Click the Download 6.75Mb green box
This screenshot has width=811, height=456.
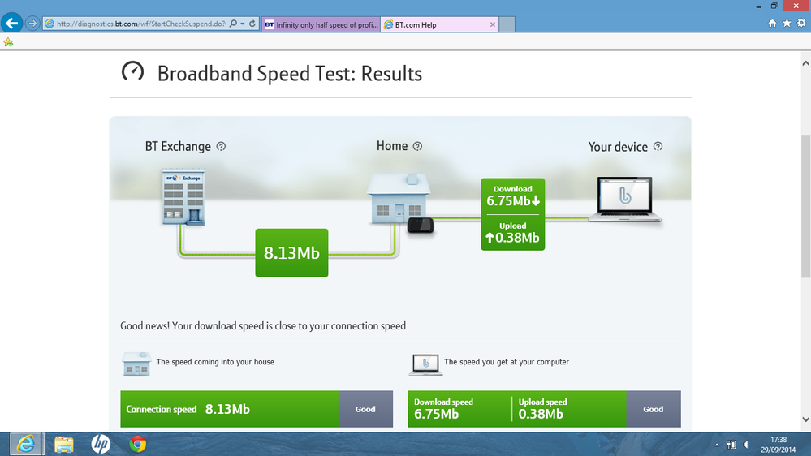pos(512,196)
